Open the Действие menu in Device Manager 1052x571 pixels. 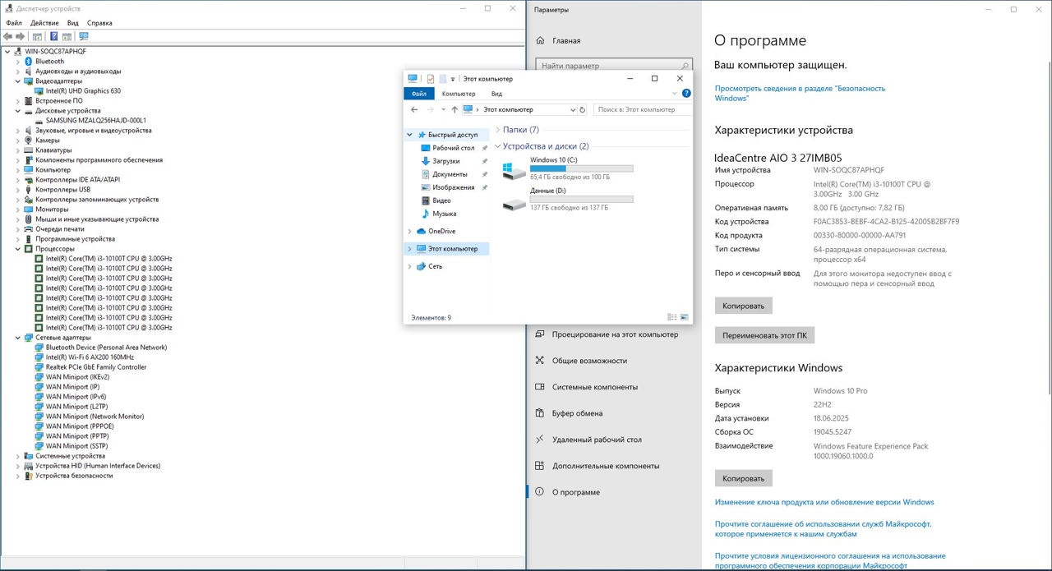coord(44,23)
